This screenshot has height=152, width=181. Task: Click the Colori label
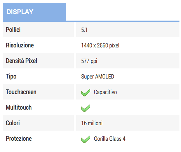[13, 123]
